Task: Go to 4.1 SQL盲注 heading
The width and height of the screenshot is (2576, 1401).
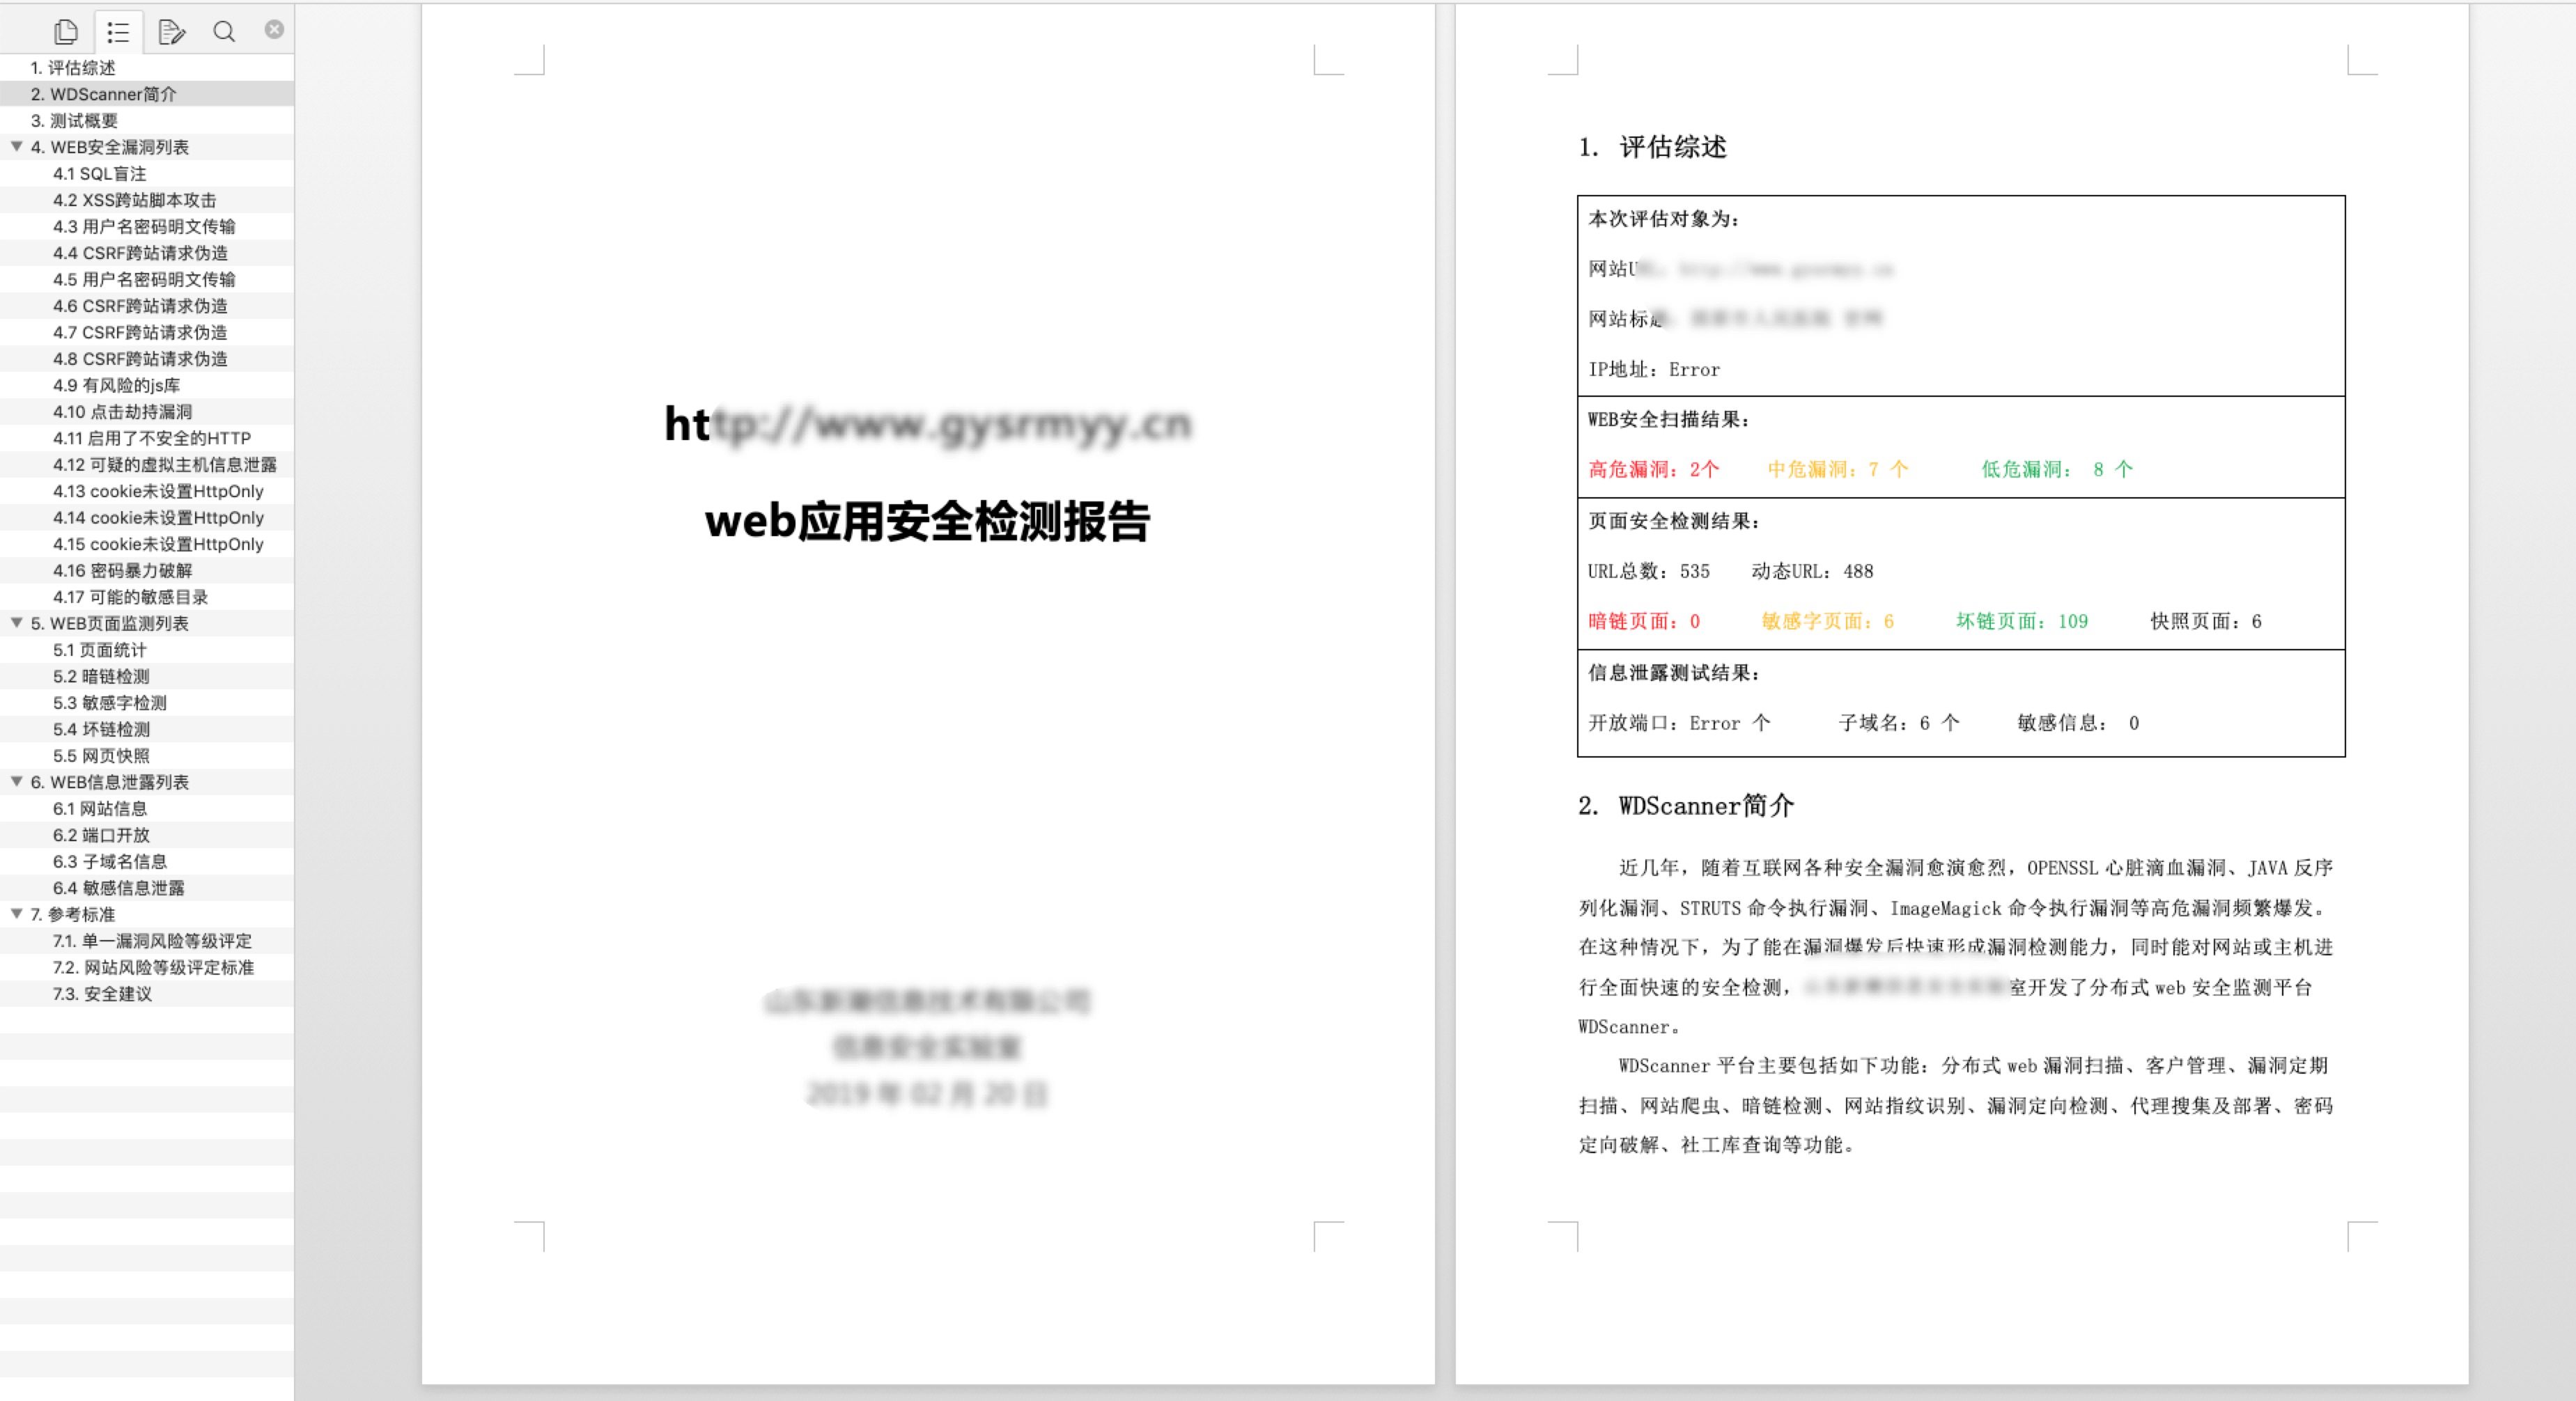Action: (x=99, y=174)
